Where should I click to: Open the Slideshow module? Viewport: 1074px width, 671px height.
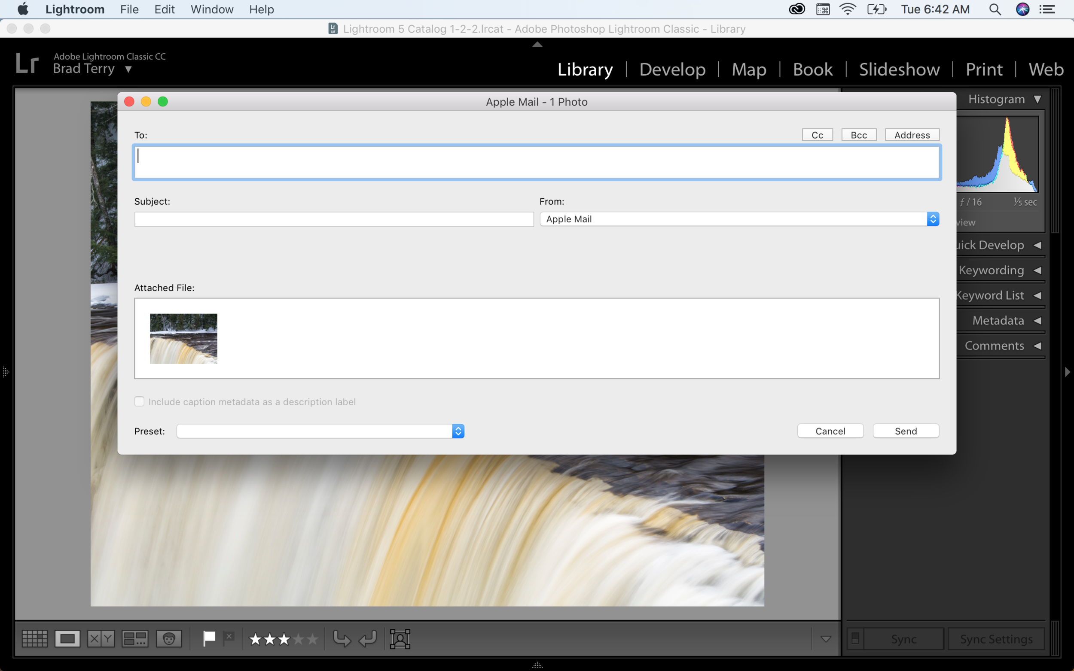[899, 69]
